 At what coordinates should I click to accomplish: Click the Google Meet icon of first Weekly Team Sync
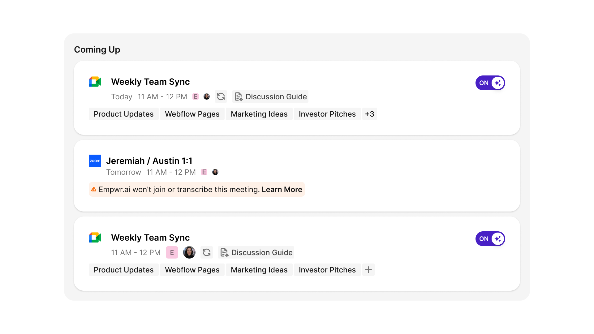95,82
